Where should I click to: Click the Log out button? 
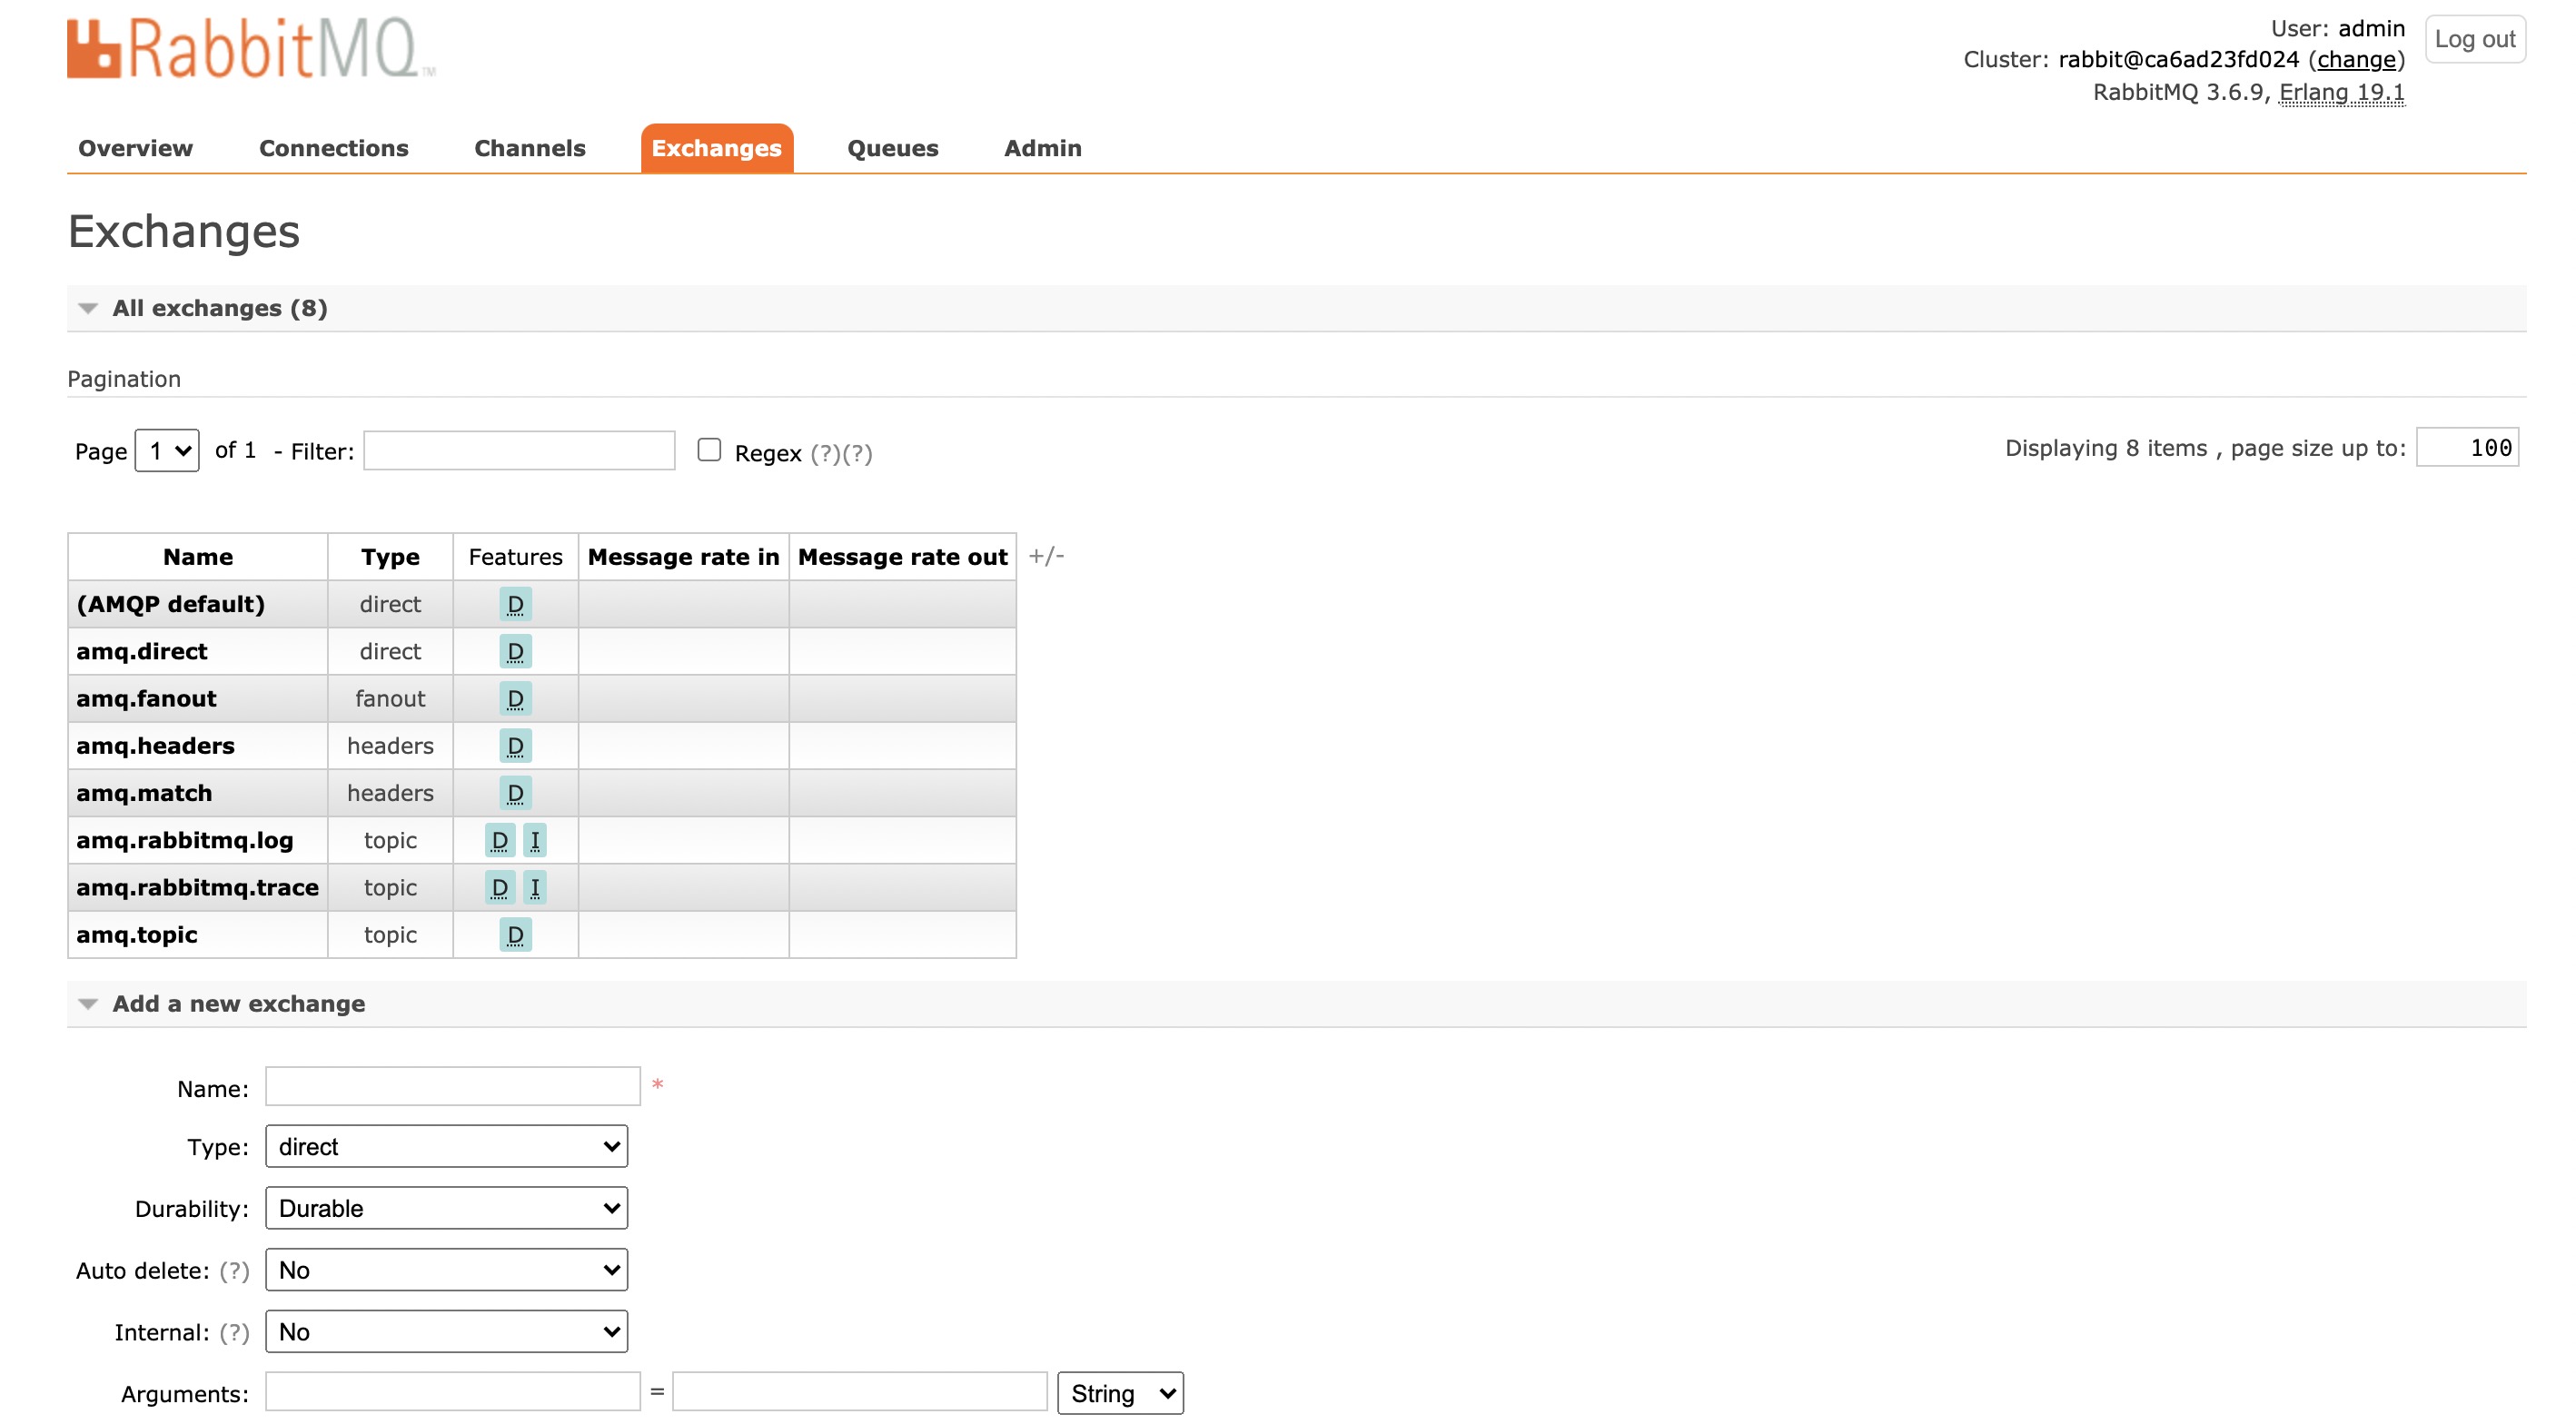click(2475, 39)
